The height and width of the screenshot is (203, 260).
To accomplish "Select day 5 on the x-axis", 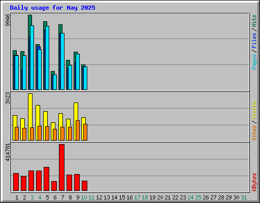I will click(47, 197).
